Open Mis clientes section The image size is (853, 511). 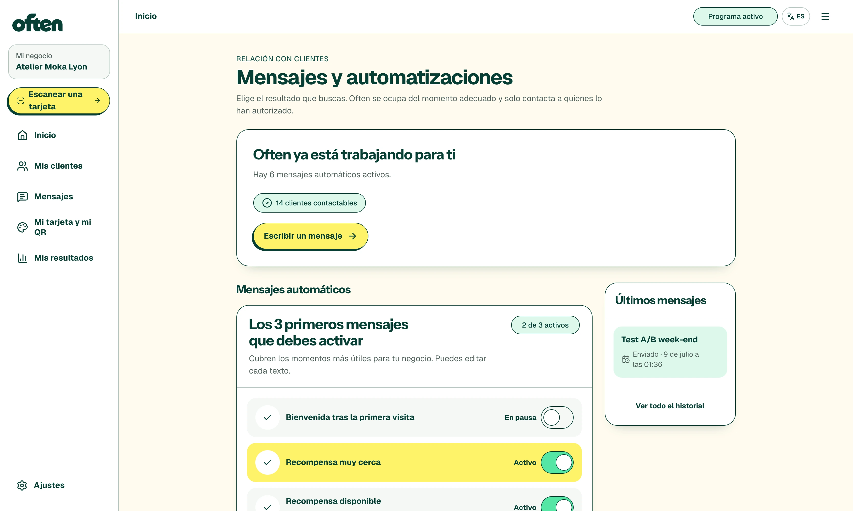(59, 166)
